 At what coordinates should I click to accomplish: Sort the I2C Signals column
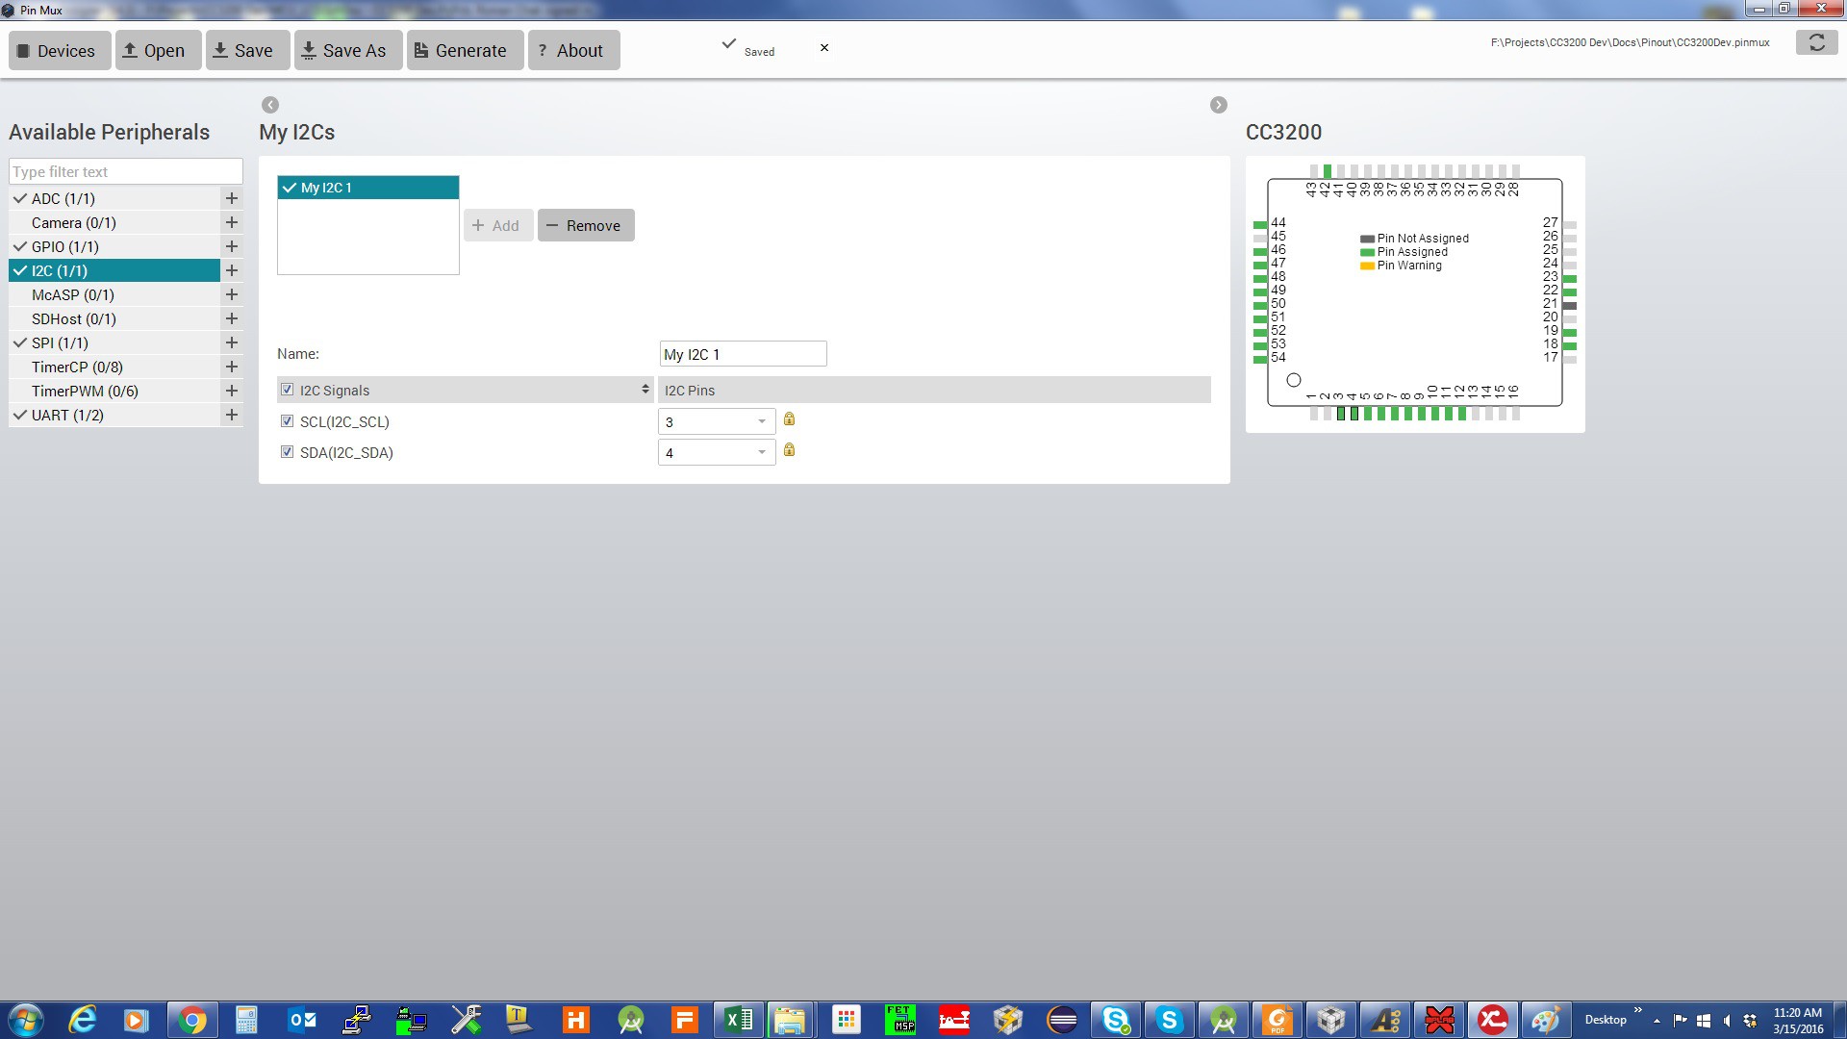click(x=645, y=390)
